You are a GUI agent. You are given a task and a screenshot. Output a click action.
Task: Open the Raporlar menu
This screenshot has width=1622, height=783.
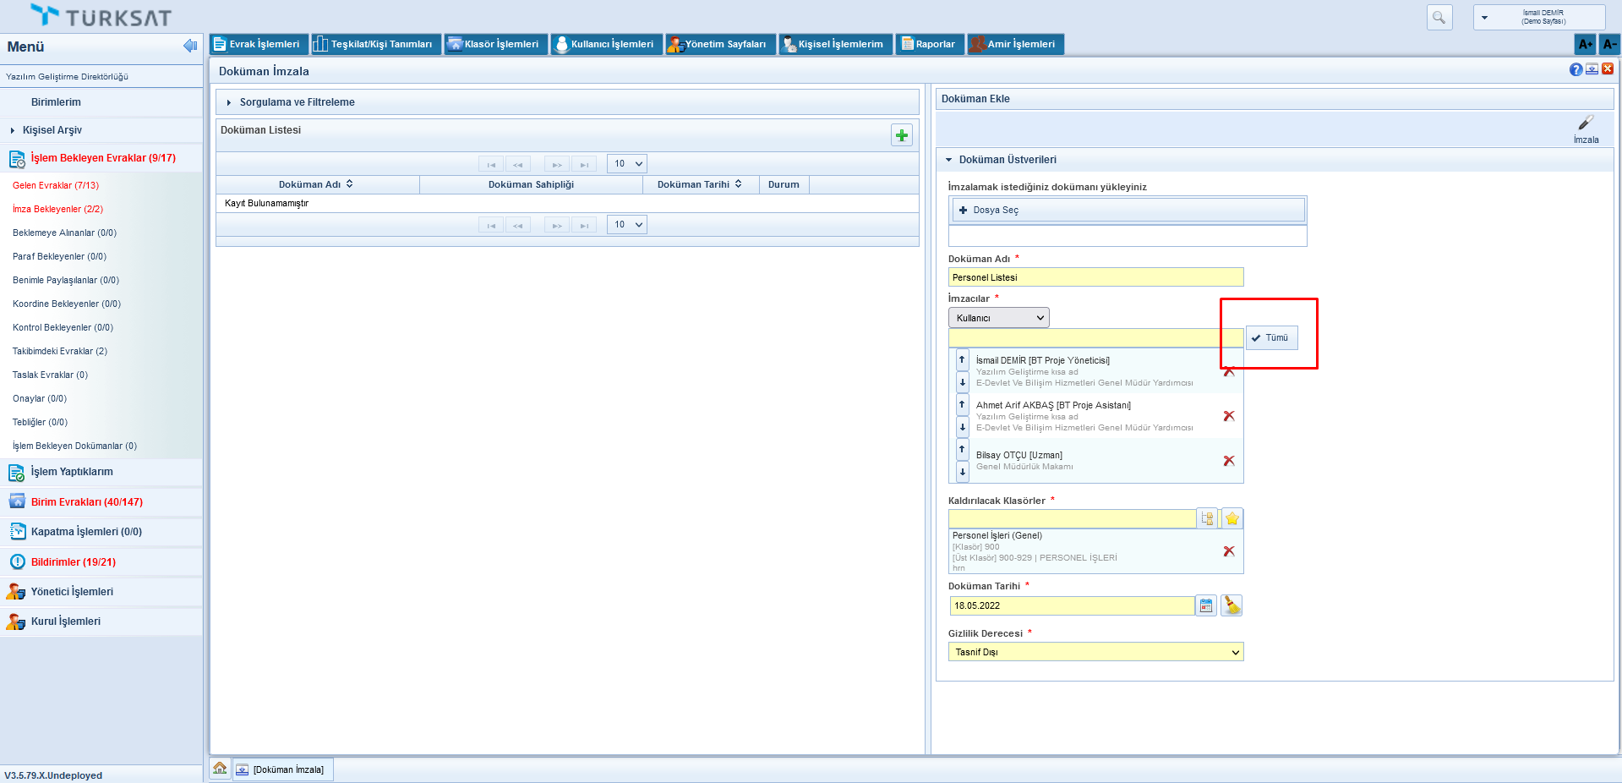point(928,44)
